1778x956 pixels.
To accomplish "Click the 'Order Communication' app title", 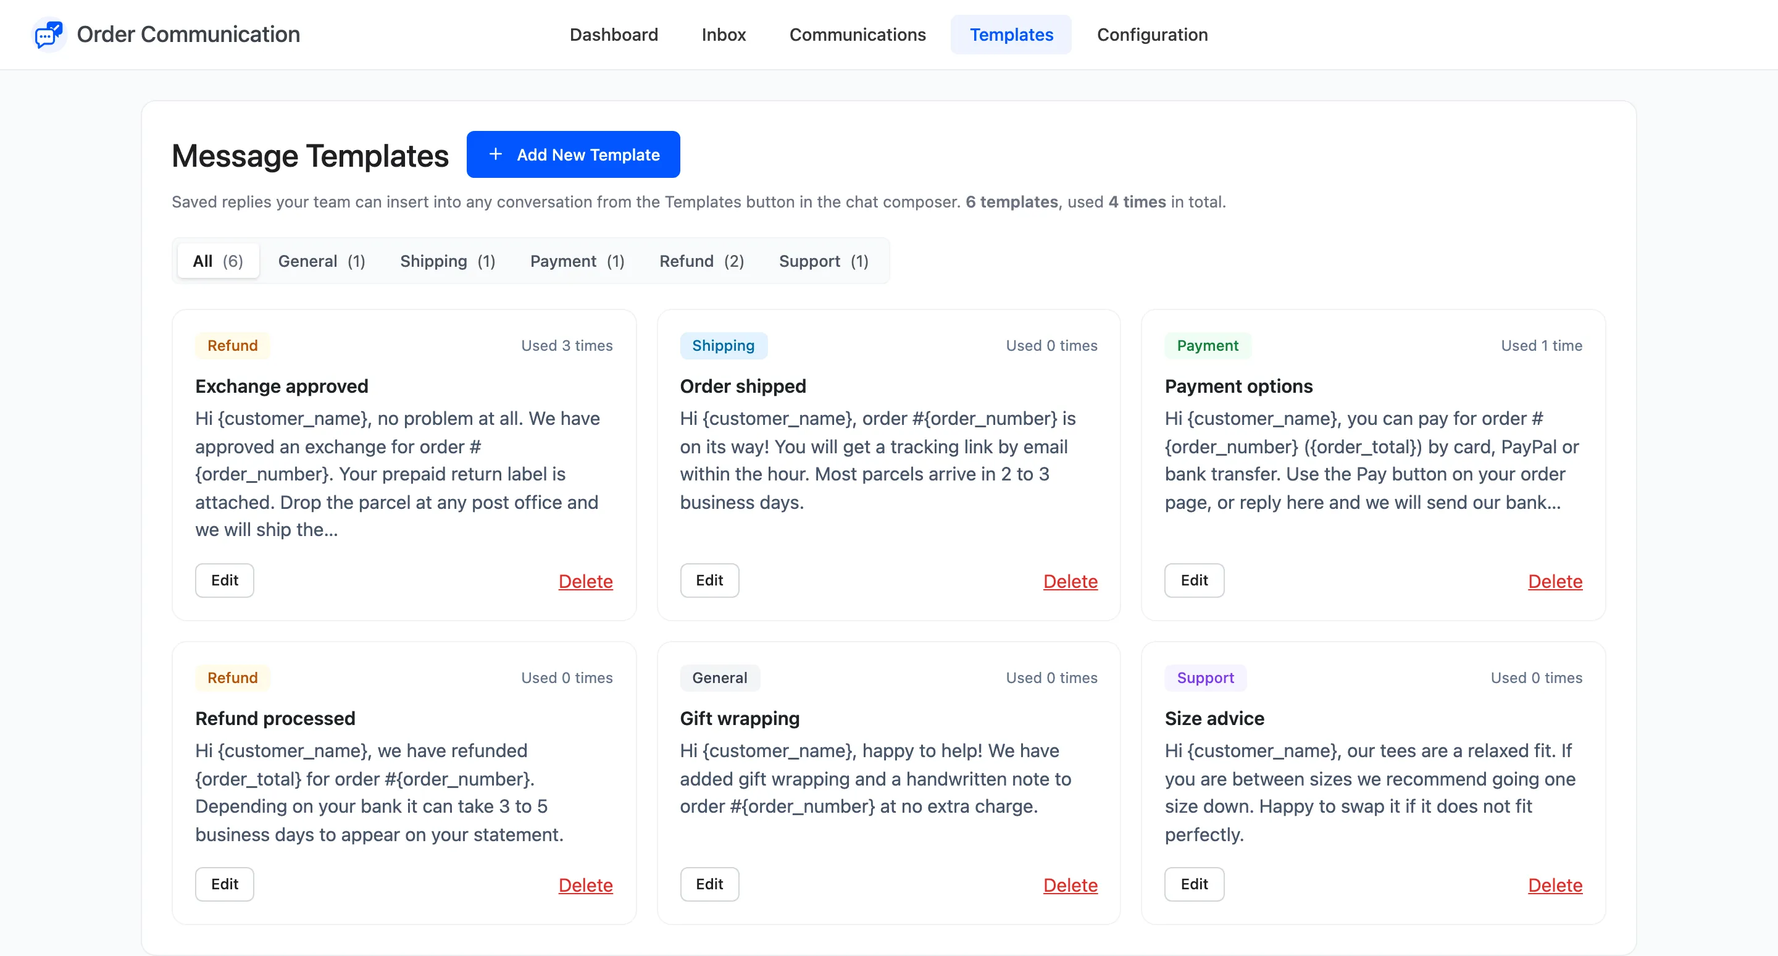I will click(x=188, y=35).
